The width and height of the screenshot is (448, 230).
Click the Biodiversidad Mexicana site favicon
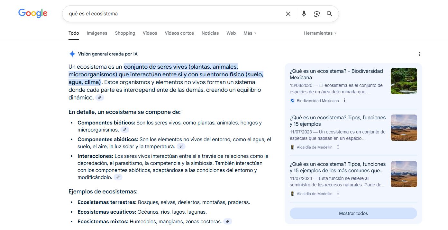click(x=292, y=100)
